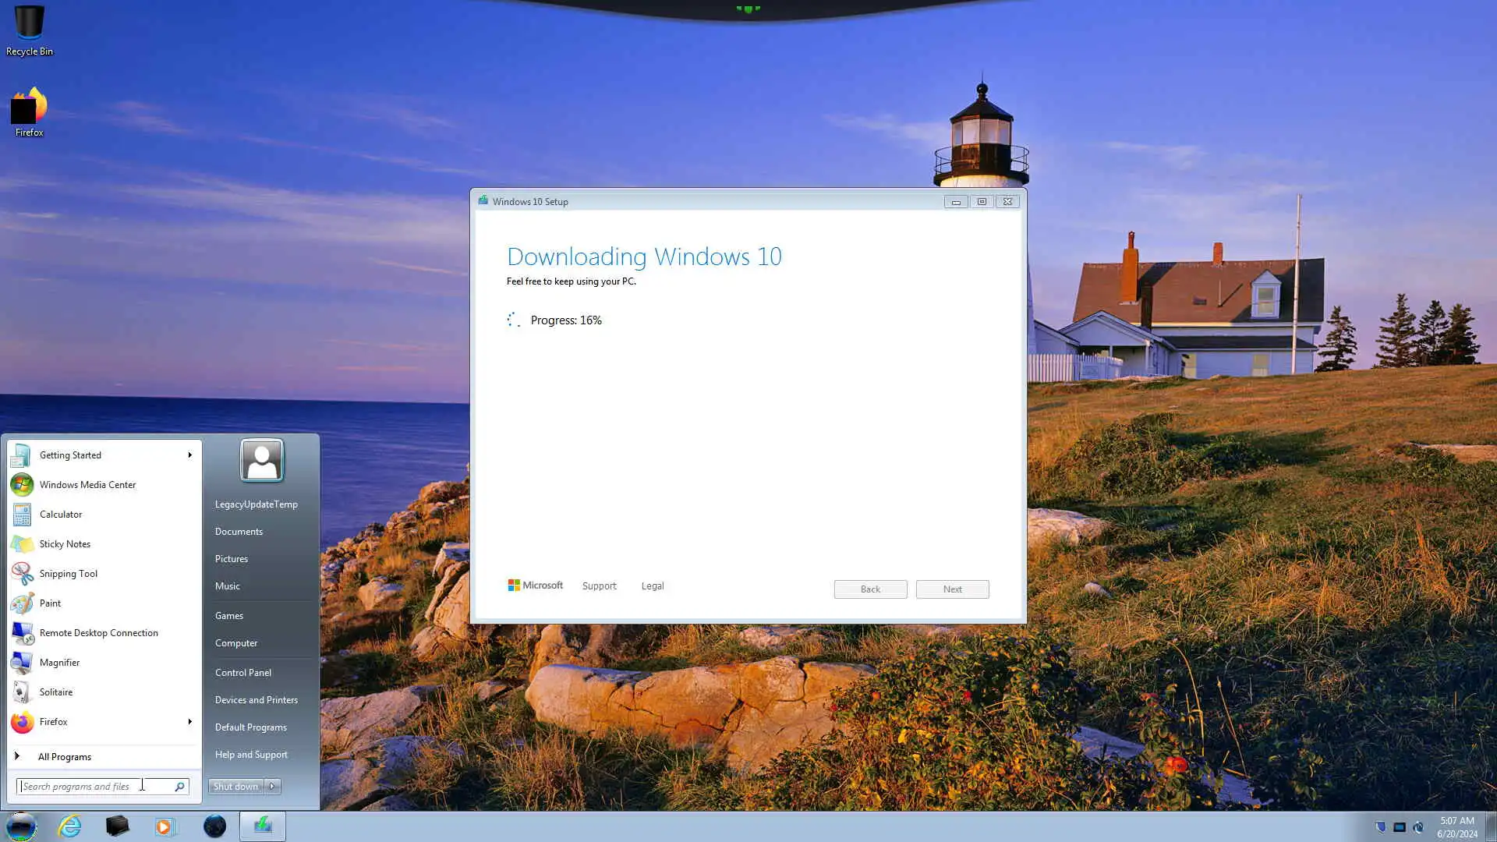Click the Start orb button
This screenshot has width=1497, height=842.
click(x=21, y=826)
